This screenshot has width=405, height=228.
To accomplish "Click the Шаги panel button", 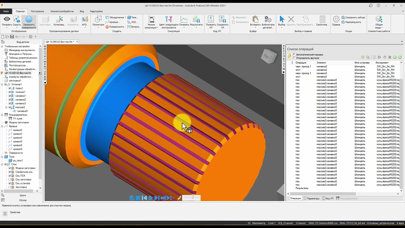I will (23, 195).
